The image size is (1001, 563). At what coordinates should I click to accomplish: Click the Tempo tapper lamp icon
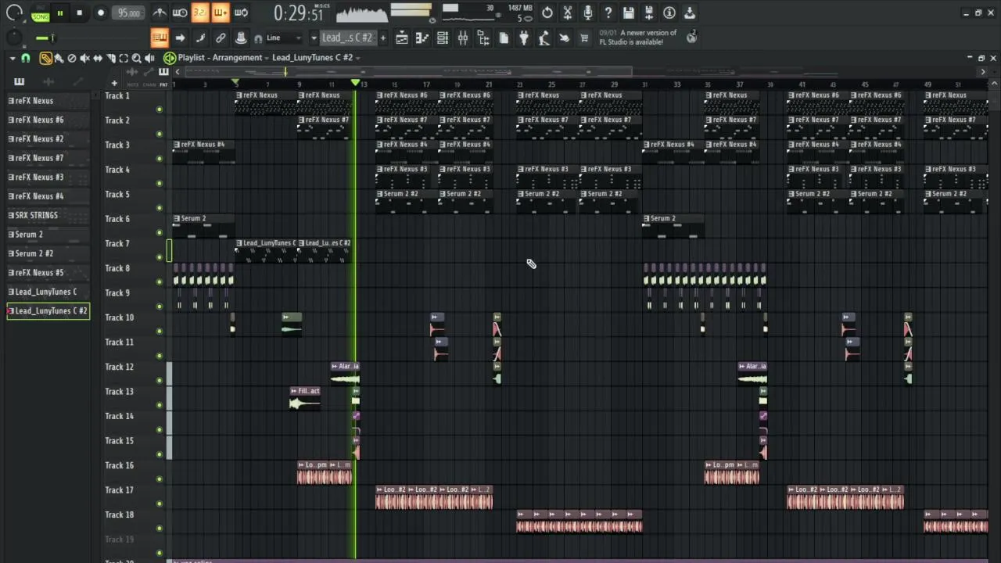tap(544, 38)
